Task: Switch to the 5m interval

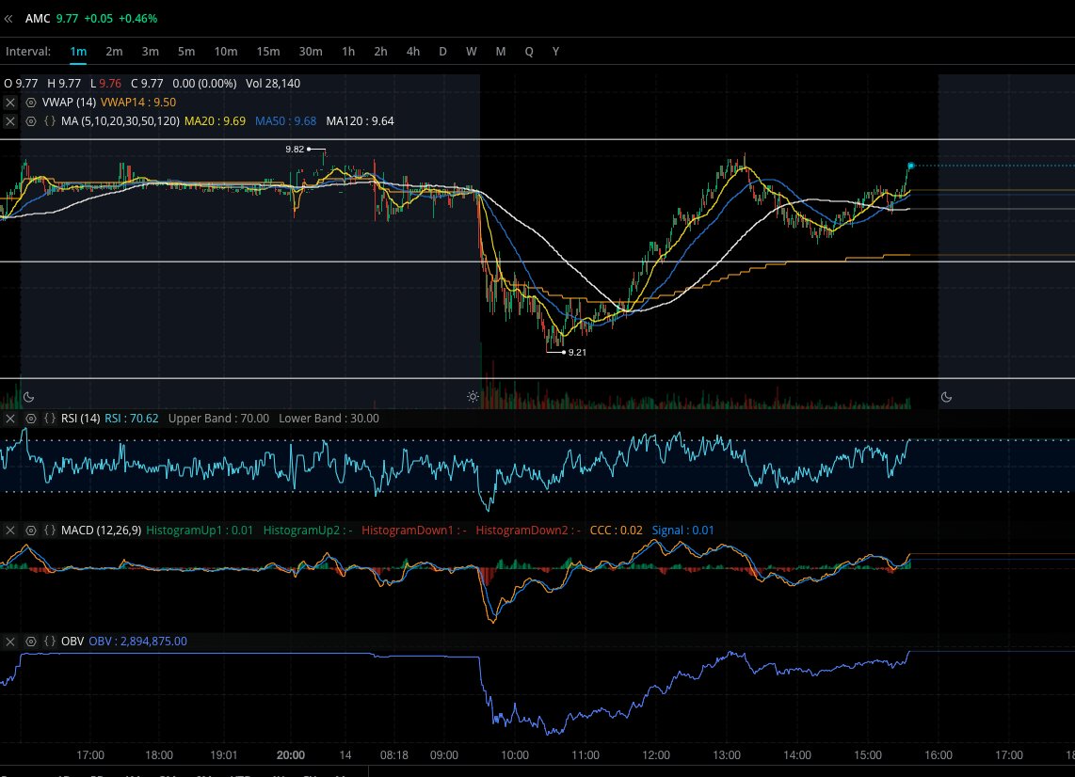Action: [x=186, y=52]
